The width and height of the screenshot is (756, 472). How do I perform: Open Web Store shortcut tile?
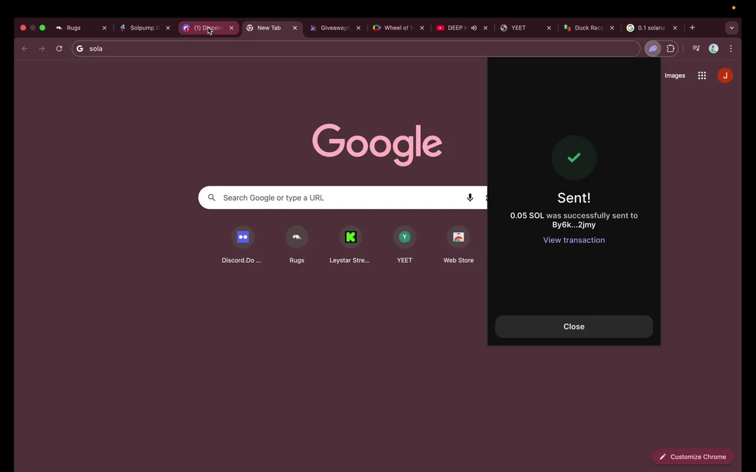click(458, 245)
